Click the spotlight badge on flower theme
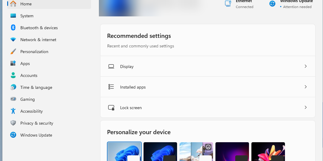The image size is (323, 161). 208,147
